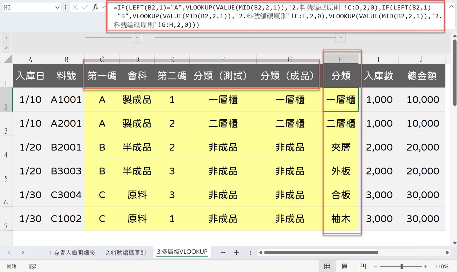Collapse the column group ending above column H
Image resolution: width=457 pixels, height=272 pixels.
point(340,38)
